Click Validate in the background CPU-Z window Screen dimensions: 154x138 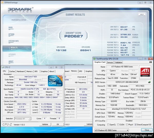pyautogui.click(x=88, y=124)
